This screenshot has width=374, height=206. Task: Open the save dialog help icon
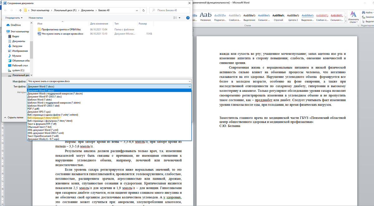[x=188, y=18]
